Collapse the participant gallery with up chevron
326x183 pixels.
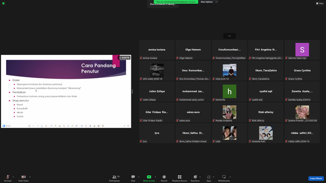tap(230, 36)
